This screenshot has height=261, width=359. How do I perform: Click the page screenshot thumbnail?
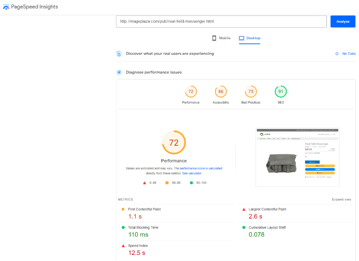tap(297, 157)
